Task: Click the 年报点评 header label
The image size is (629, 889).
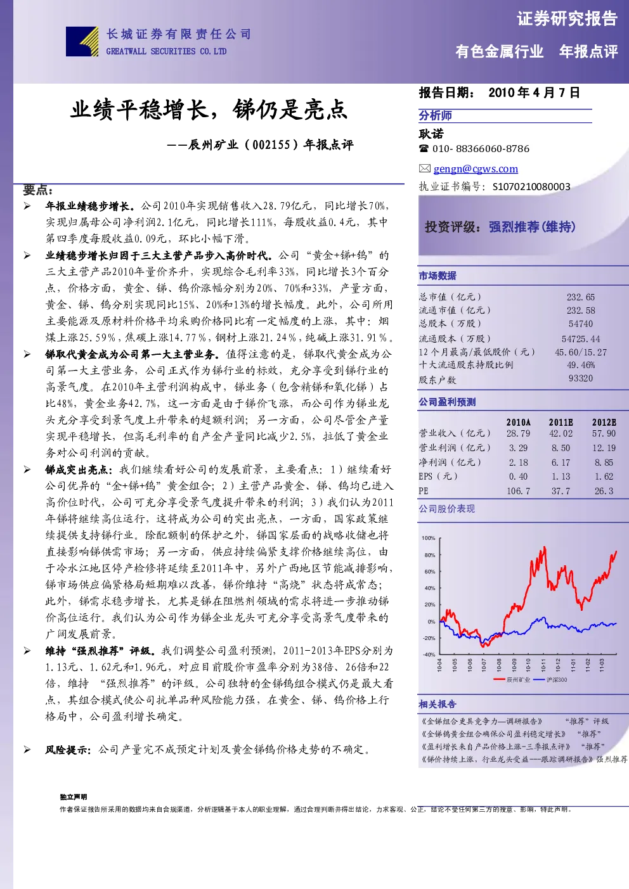Action: pyautogui.click(x=588, y=52)
